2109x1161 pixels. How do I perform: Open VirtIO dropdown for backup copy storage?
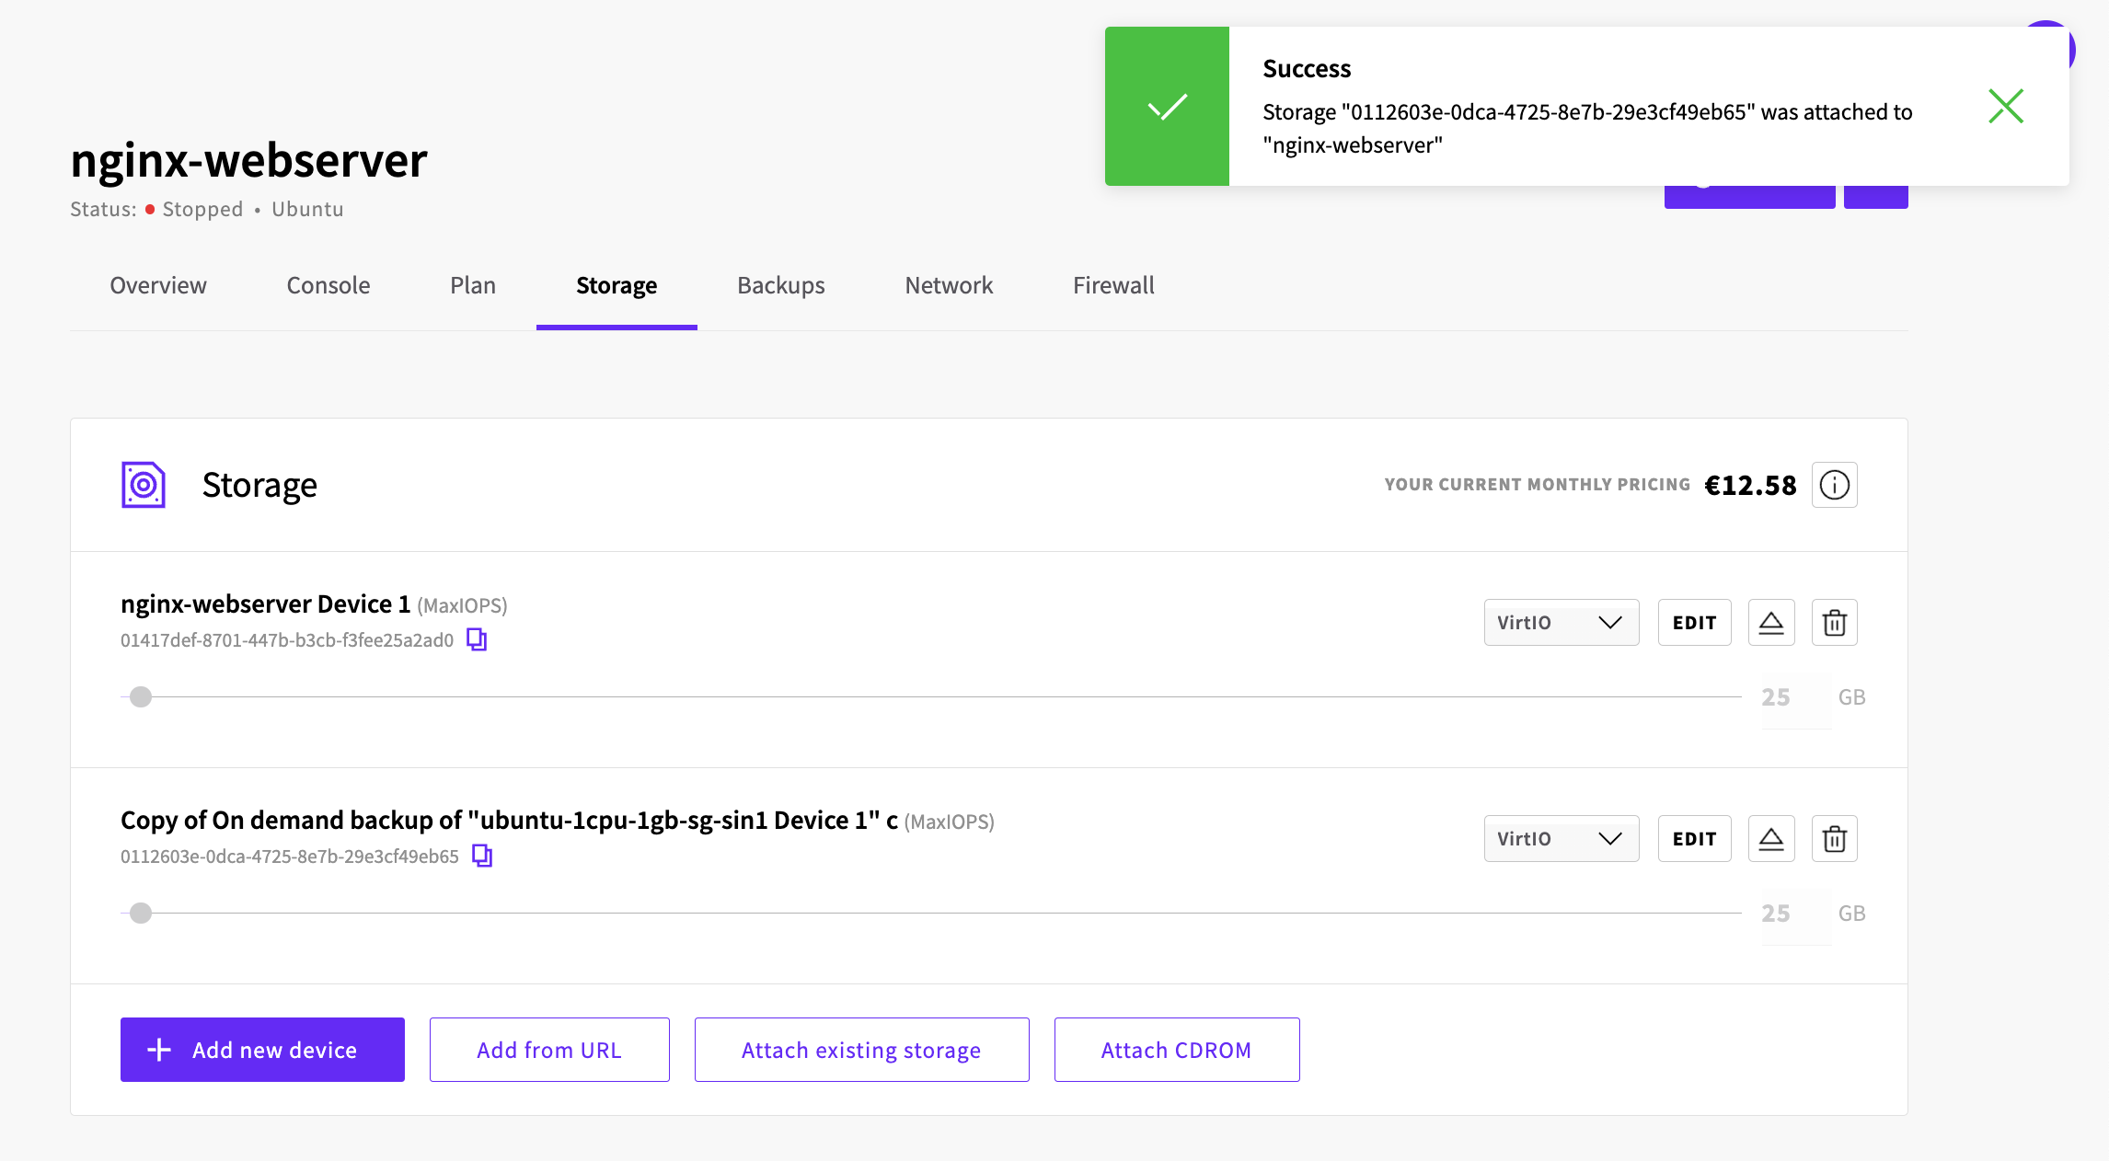pos(1561,839)
